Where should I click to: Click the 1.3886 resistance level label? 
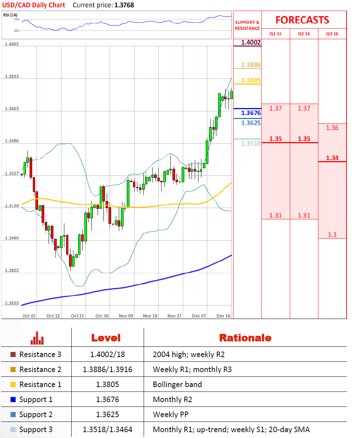(251, 65)
